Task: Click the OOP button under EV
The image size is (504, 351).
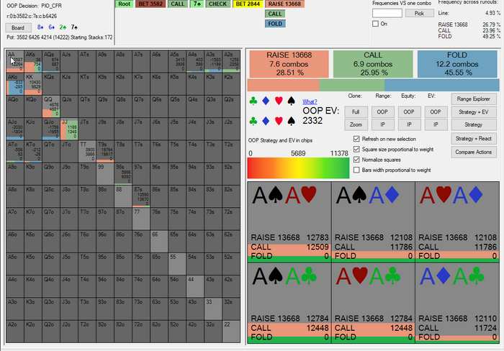Action: click(x=436, y=111)
